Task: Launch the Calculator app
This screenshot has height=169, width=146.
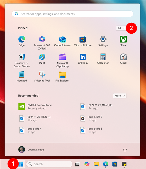Action: (x=103, y=59)
